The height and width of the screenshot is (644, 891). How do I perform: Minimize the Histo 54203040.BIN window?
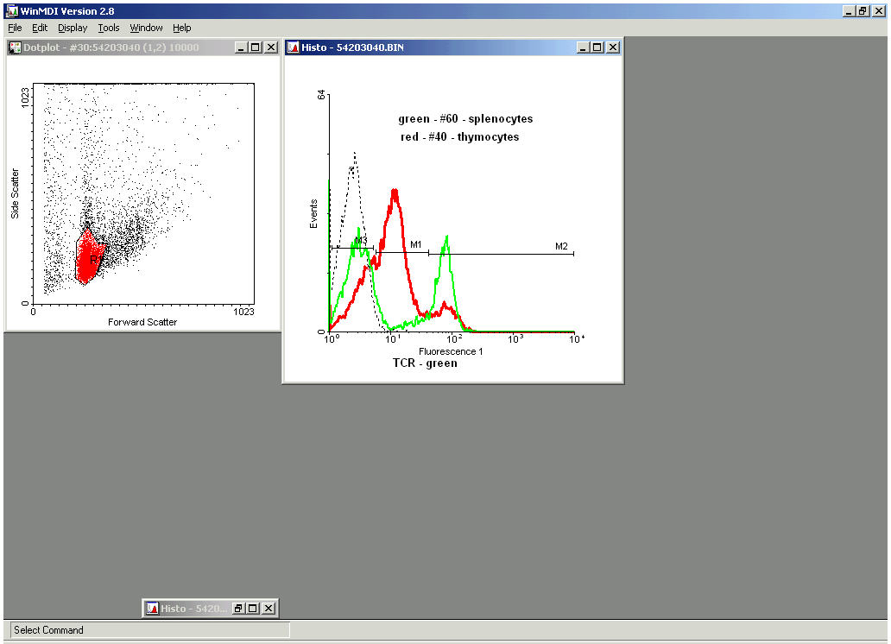coord(585,47)
